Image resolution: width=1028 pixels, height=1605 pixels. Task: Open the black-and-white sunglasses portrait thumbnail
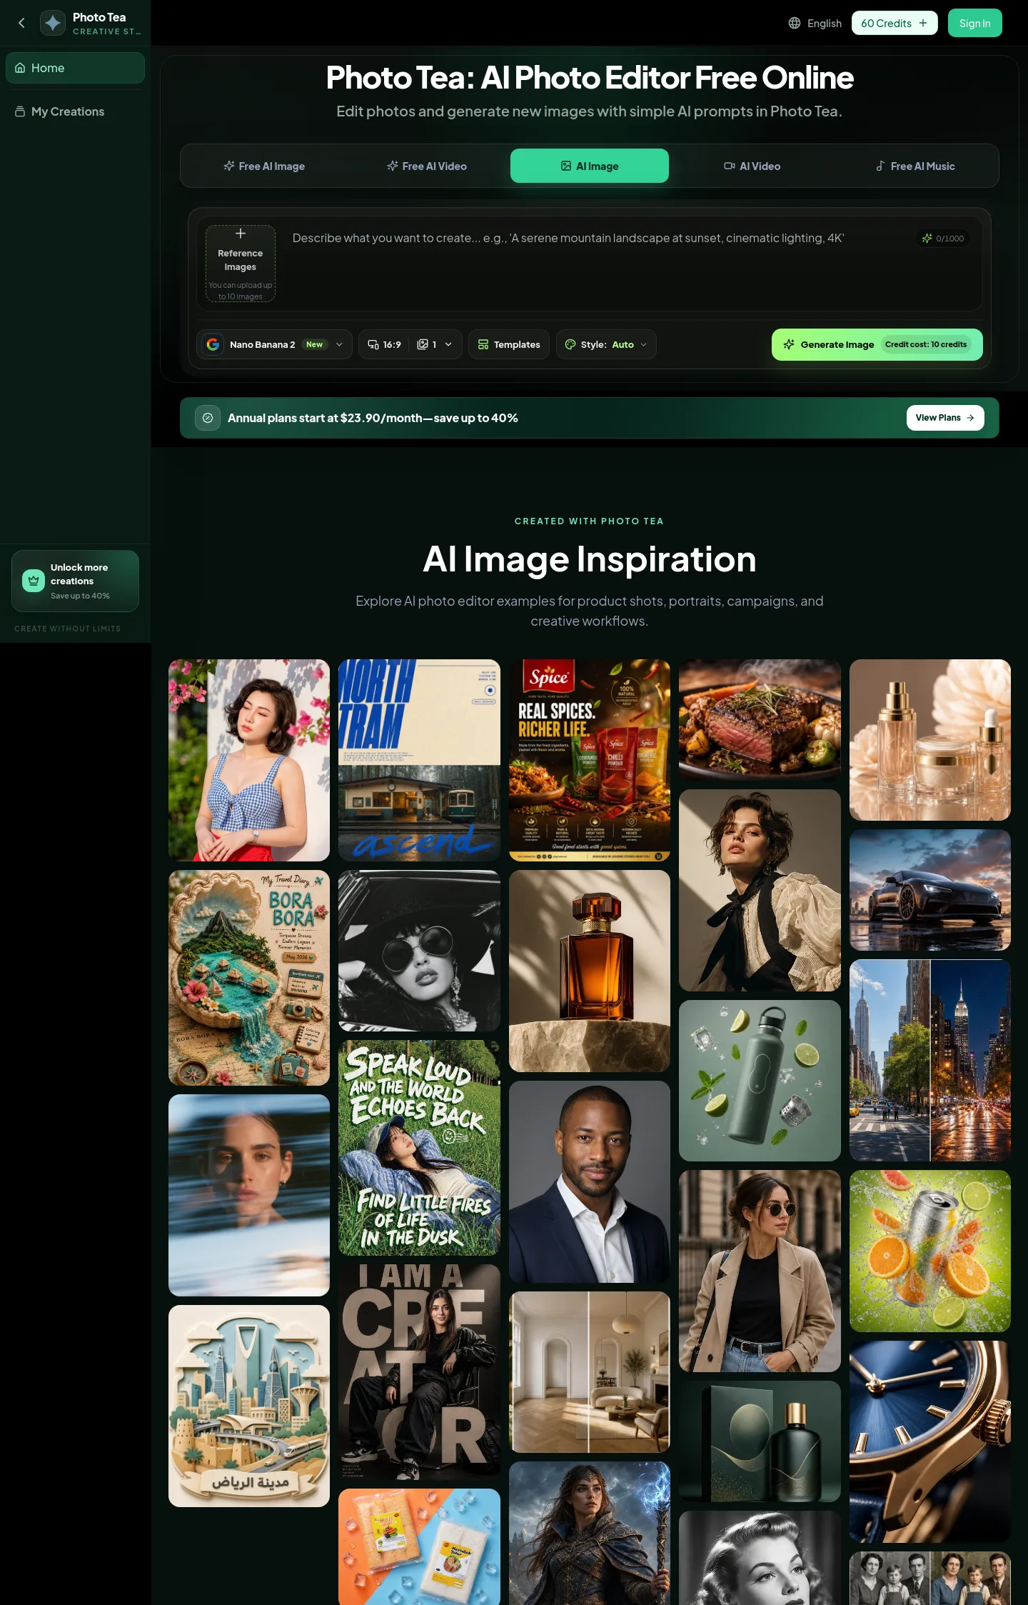coord(419,951)
